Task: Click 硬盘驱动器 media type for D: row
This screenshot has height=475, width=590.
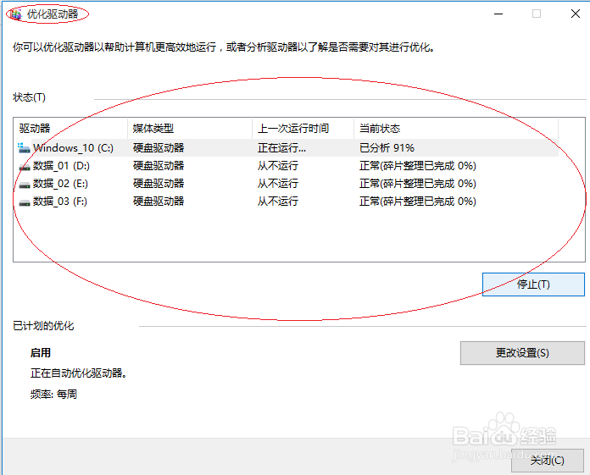Action: click(x=159, y=166)
